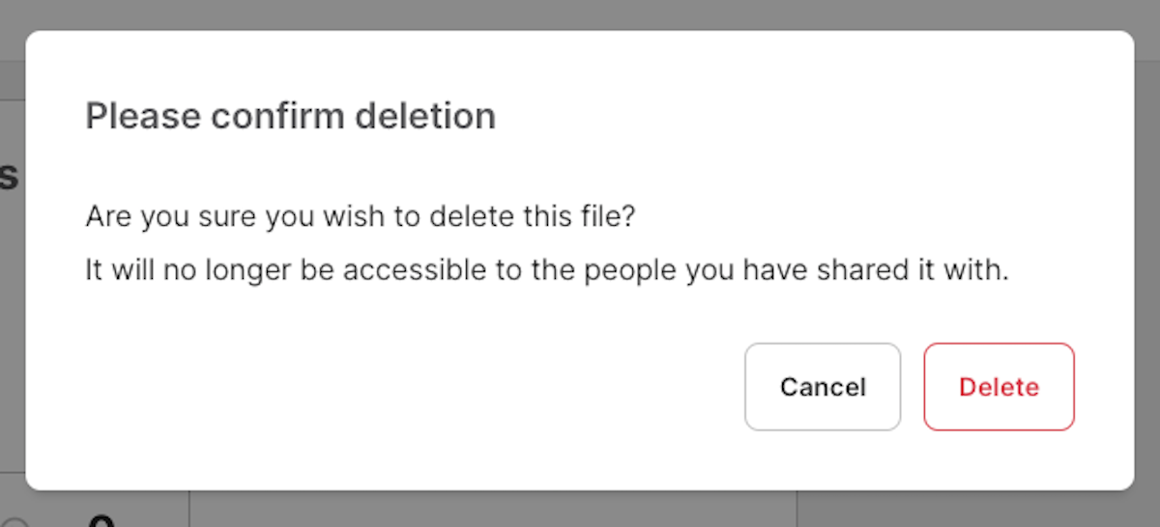This screenshot has height=527, width=1160.
Task: Hit the Delete button with red outline
Action: (x=999, y=387)
